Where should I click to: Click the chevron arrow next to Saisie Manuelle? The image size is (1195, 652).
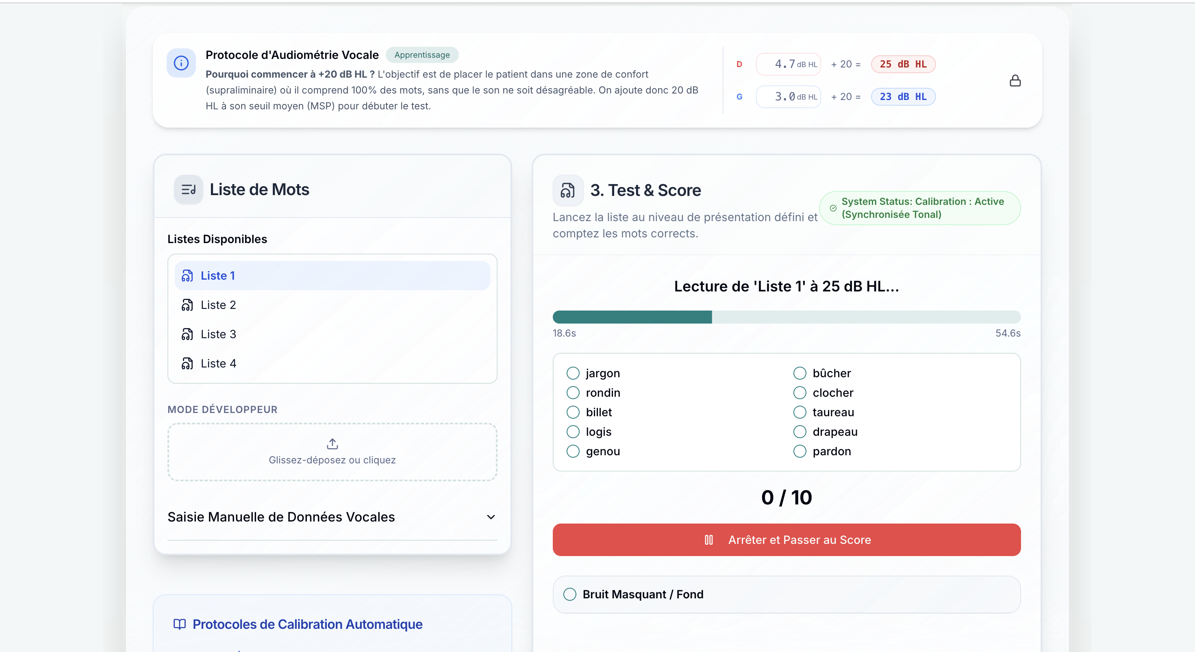point(491,517)
